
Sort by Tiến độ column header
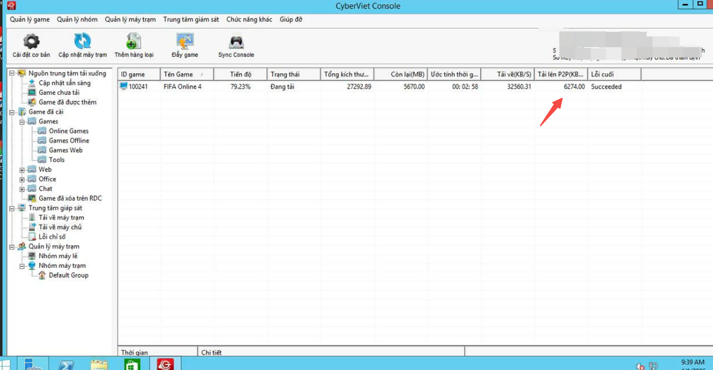pyautogui.click(x=240, y=74)
